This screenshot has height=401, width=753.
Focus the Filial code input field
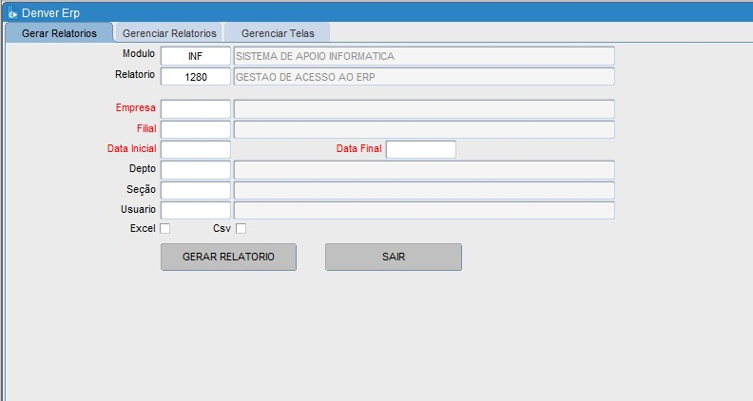click(196, 129)
